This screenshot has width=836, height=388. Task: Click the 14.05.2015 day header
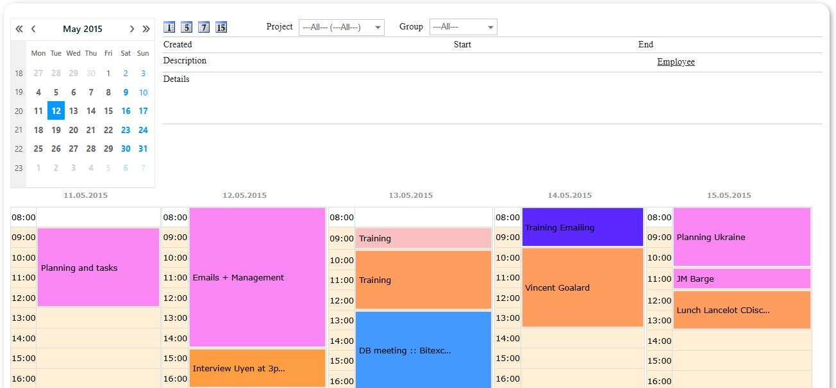pyautogui.click(x=569, y=195)
